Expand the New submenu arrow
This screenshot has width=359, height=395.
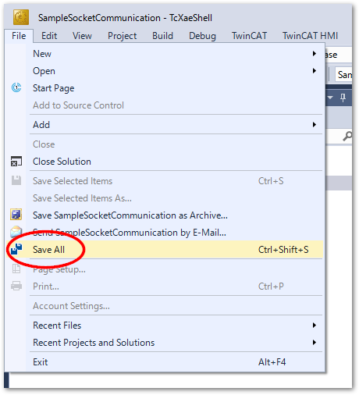click(x=315, y=54)
